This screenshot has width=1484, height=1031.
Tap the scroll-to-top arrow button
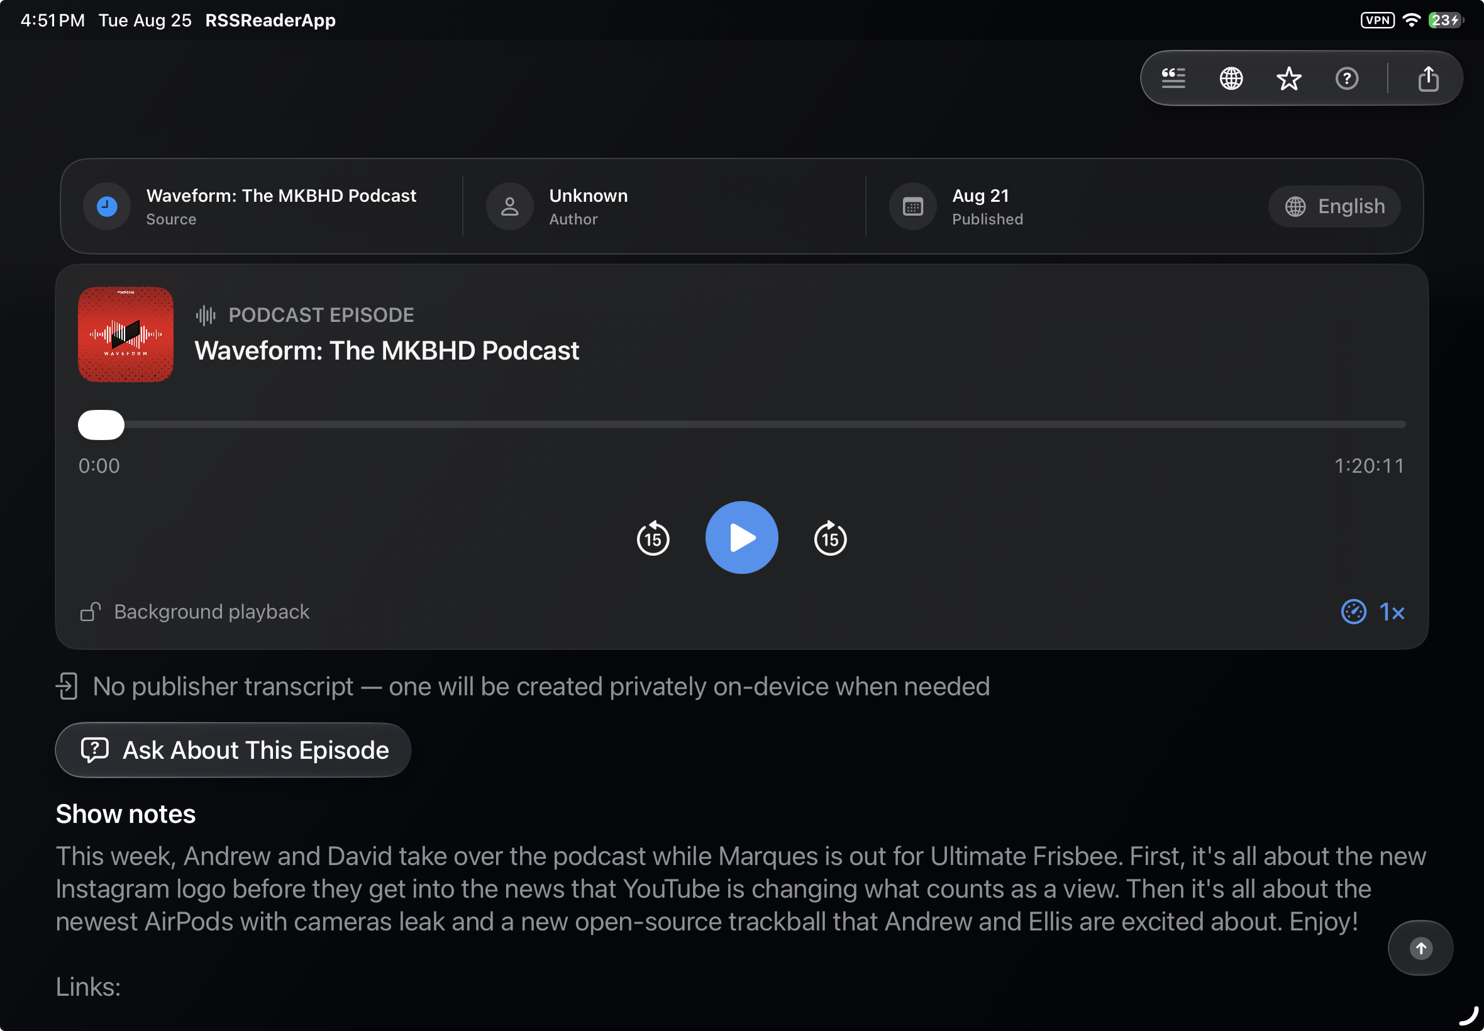1420,948
